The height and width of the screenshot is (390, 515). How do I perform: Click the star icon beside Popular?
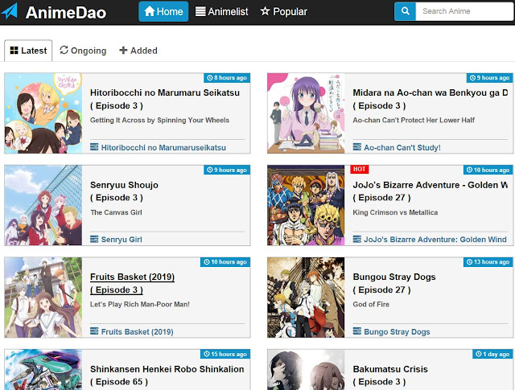(265, 11)
